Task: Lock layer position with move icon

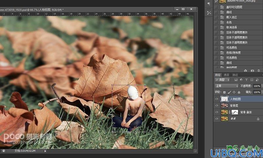Action: point(234,92)
